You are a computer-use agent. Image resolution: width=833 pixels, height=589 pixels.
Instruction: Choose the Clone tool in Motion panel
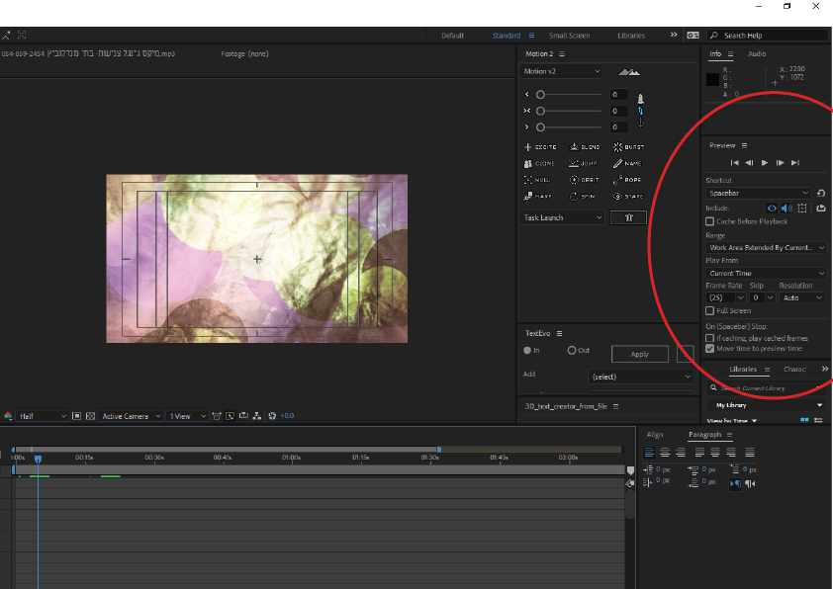click(x=539, y=163)
